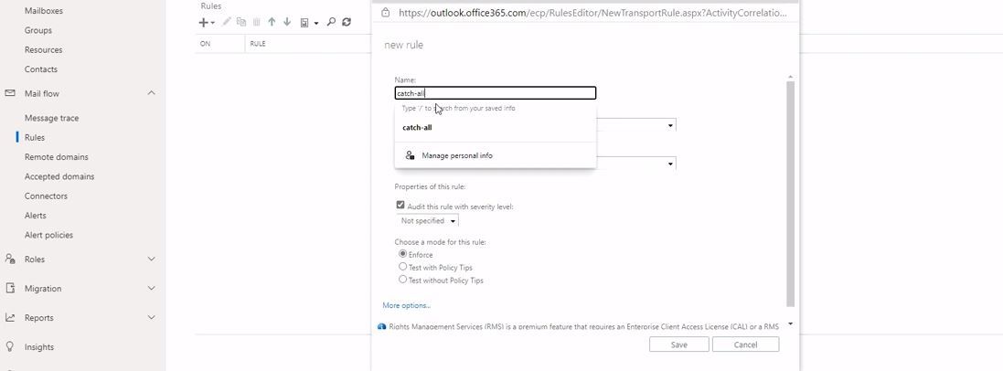Image resolution: width=1003 pixels, height=371 pixels.
Task: Click the move rule down arrow
Action: 287,22
